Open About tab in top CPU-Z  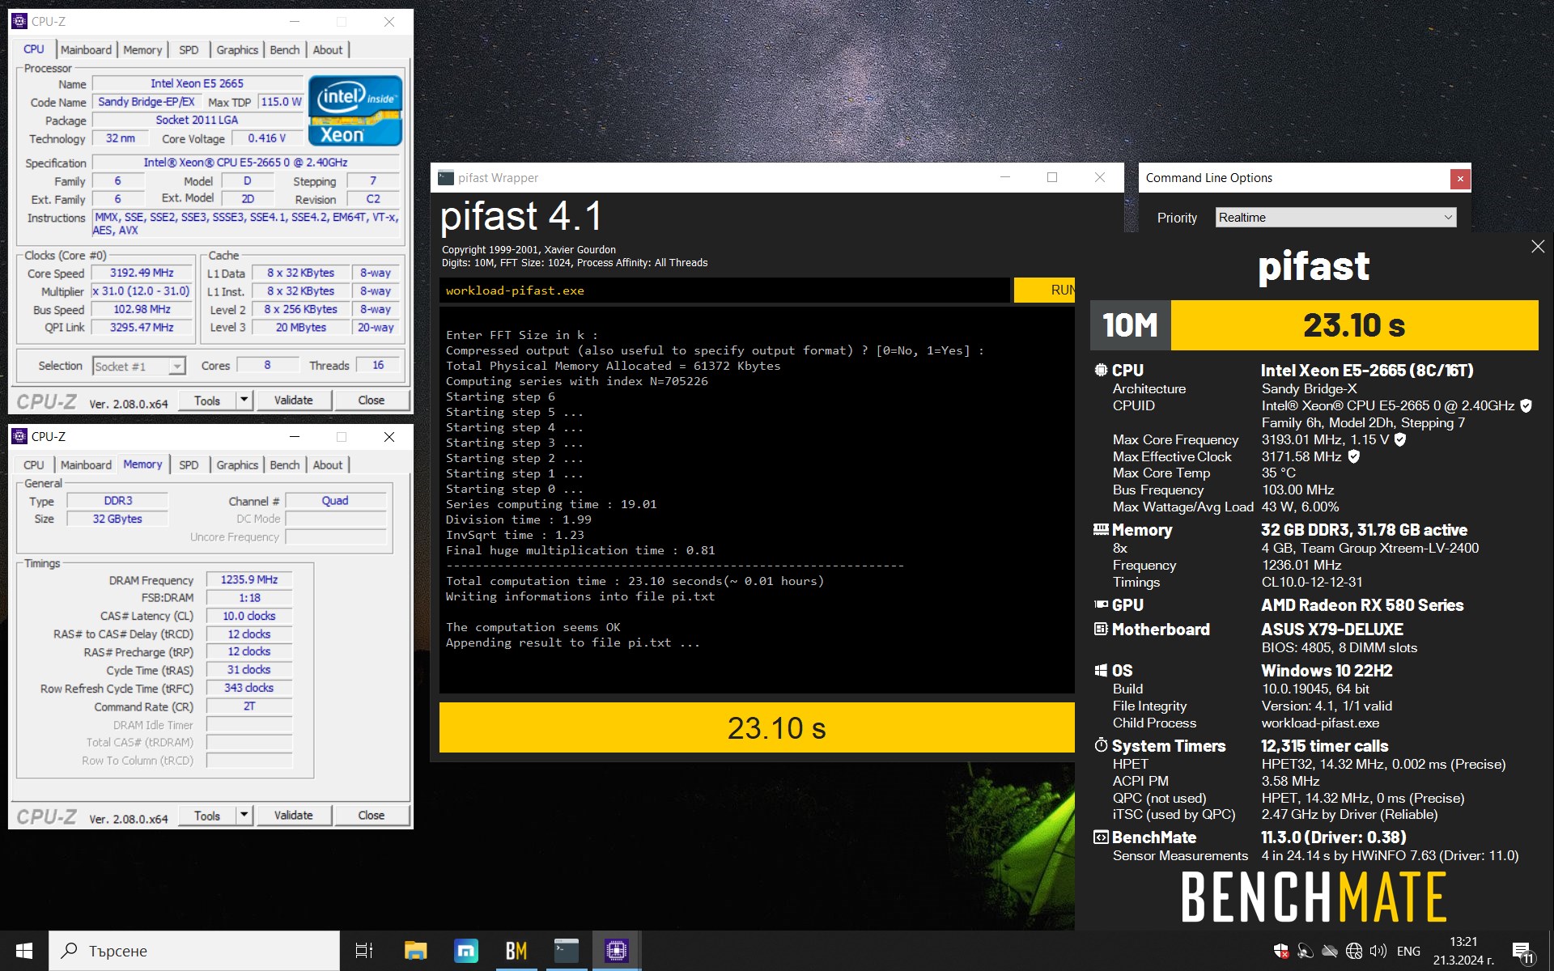(x=328, y=50)
